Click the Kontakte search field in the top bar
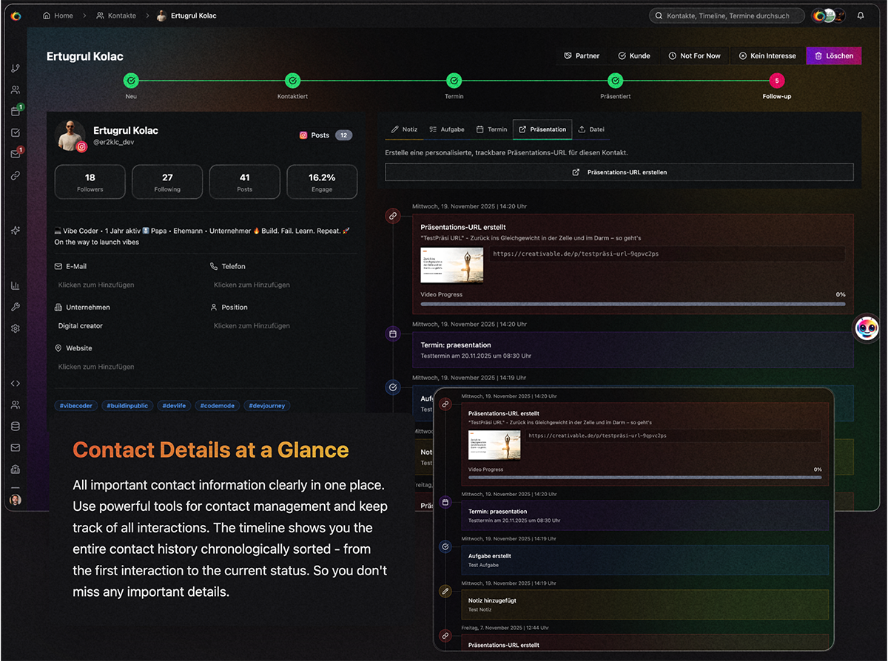The image size is (888, 661). point(727,15)
